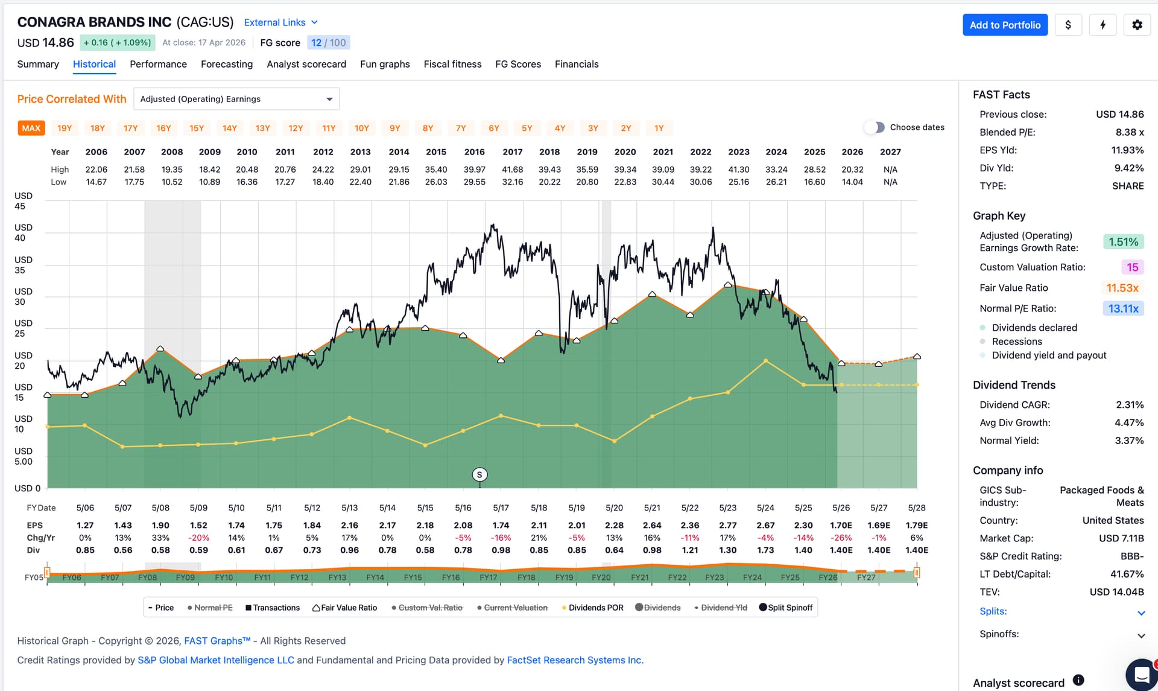Switch to the Forecasting tab
The width and height of the screenshot is (1158, 691).
(227, 64)
